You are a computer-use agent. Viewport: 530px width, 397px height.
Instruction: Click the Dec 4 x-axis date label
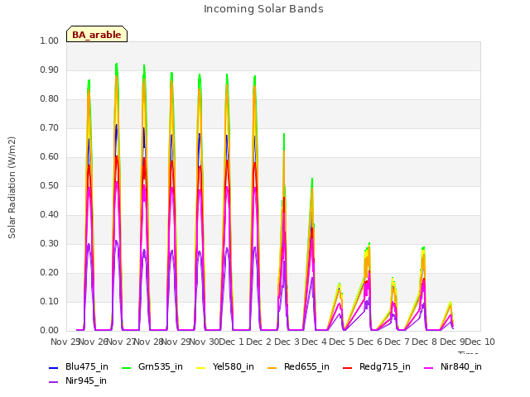click(315, 342)
